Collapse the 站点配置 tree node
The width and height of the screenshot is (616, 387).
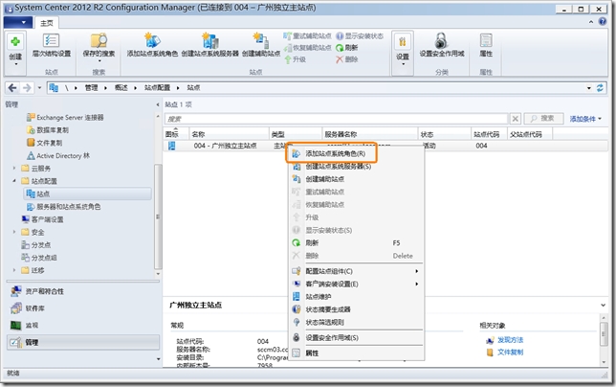pos(14,181)
